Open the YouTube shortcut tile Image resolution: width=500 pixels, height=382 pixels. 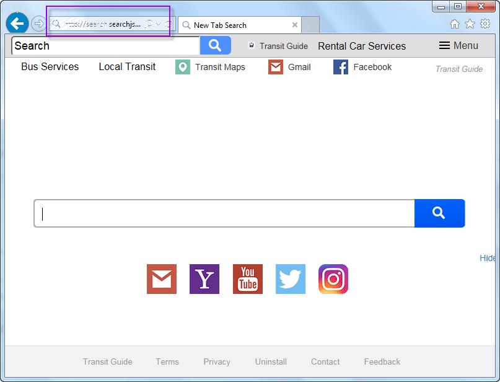[248, 279]
